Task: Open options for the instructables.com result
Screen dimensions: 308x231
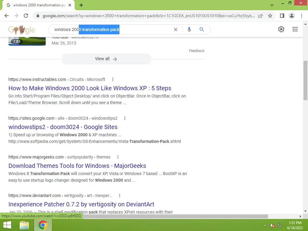Action: 112,79
